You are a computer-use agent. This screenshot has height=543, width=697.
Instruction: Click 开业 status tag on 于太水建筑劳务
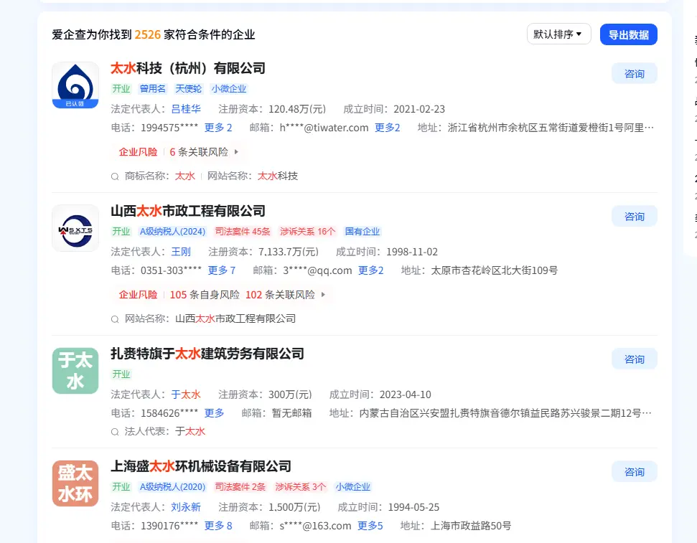pos(121,374)
